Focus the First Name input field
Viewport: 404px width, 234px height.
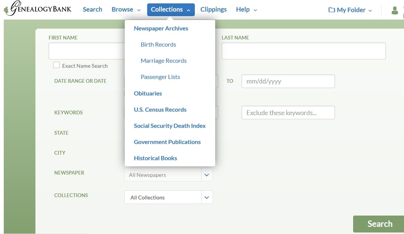(x=87, y=51)
